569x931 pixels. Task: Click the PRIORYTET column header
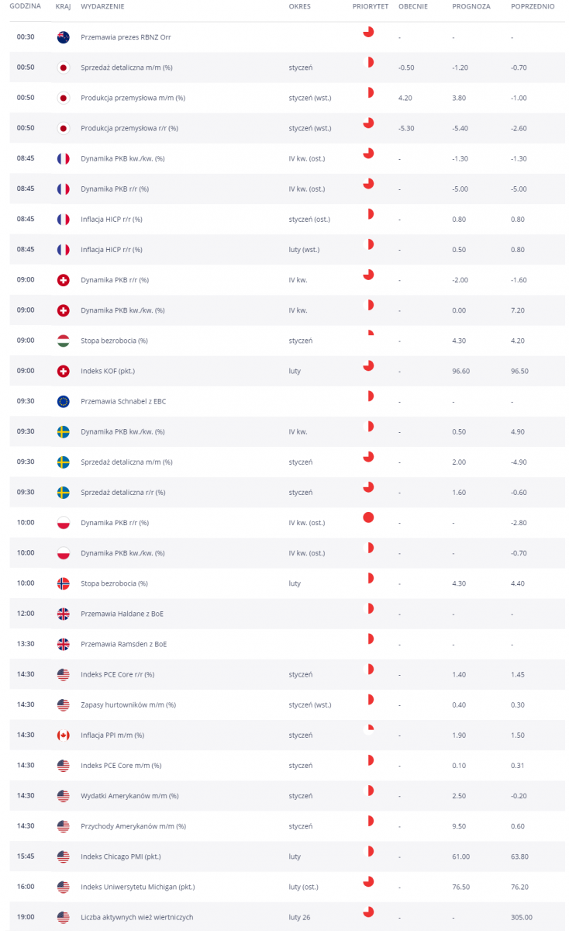[371, 6]
